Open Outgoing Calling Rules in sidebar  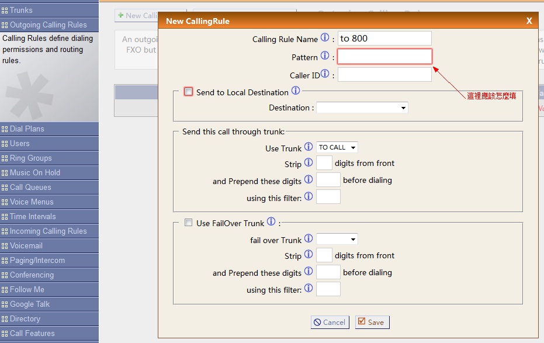(x=49, y=25)
